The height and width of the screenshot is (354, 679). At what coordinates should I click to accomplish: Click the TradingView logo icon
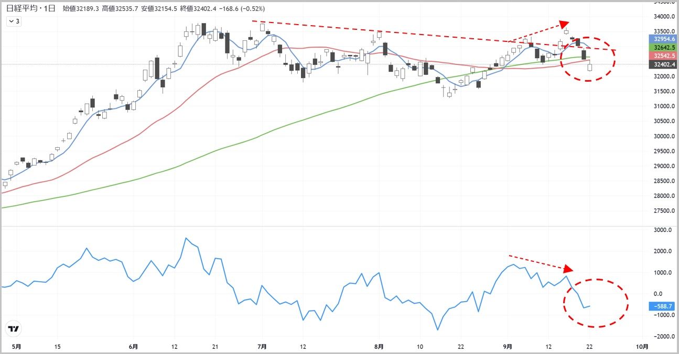[13, 329]
